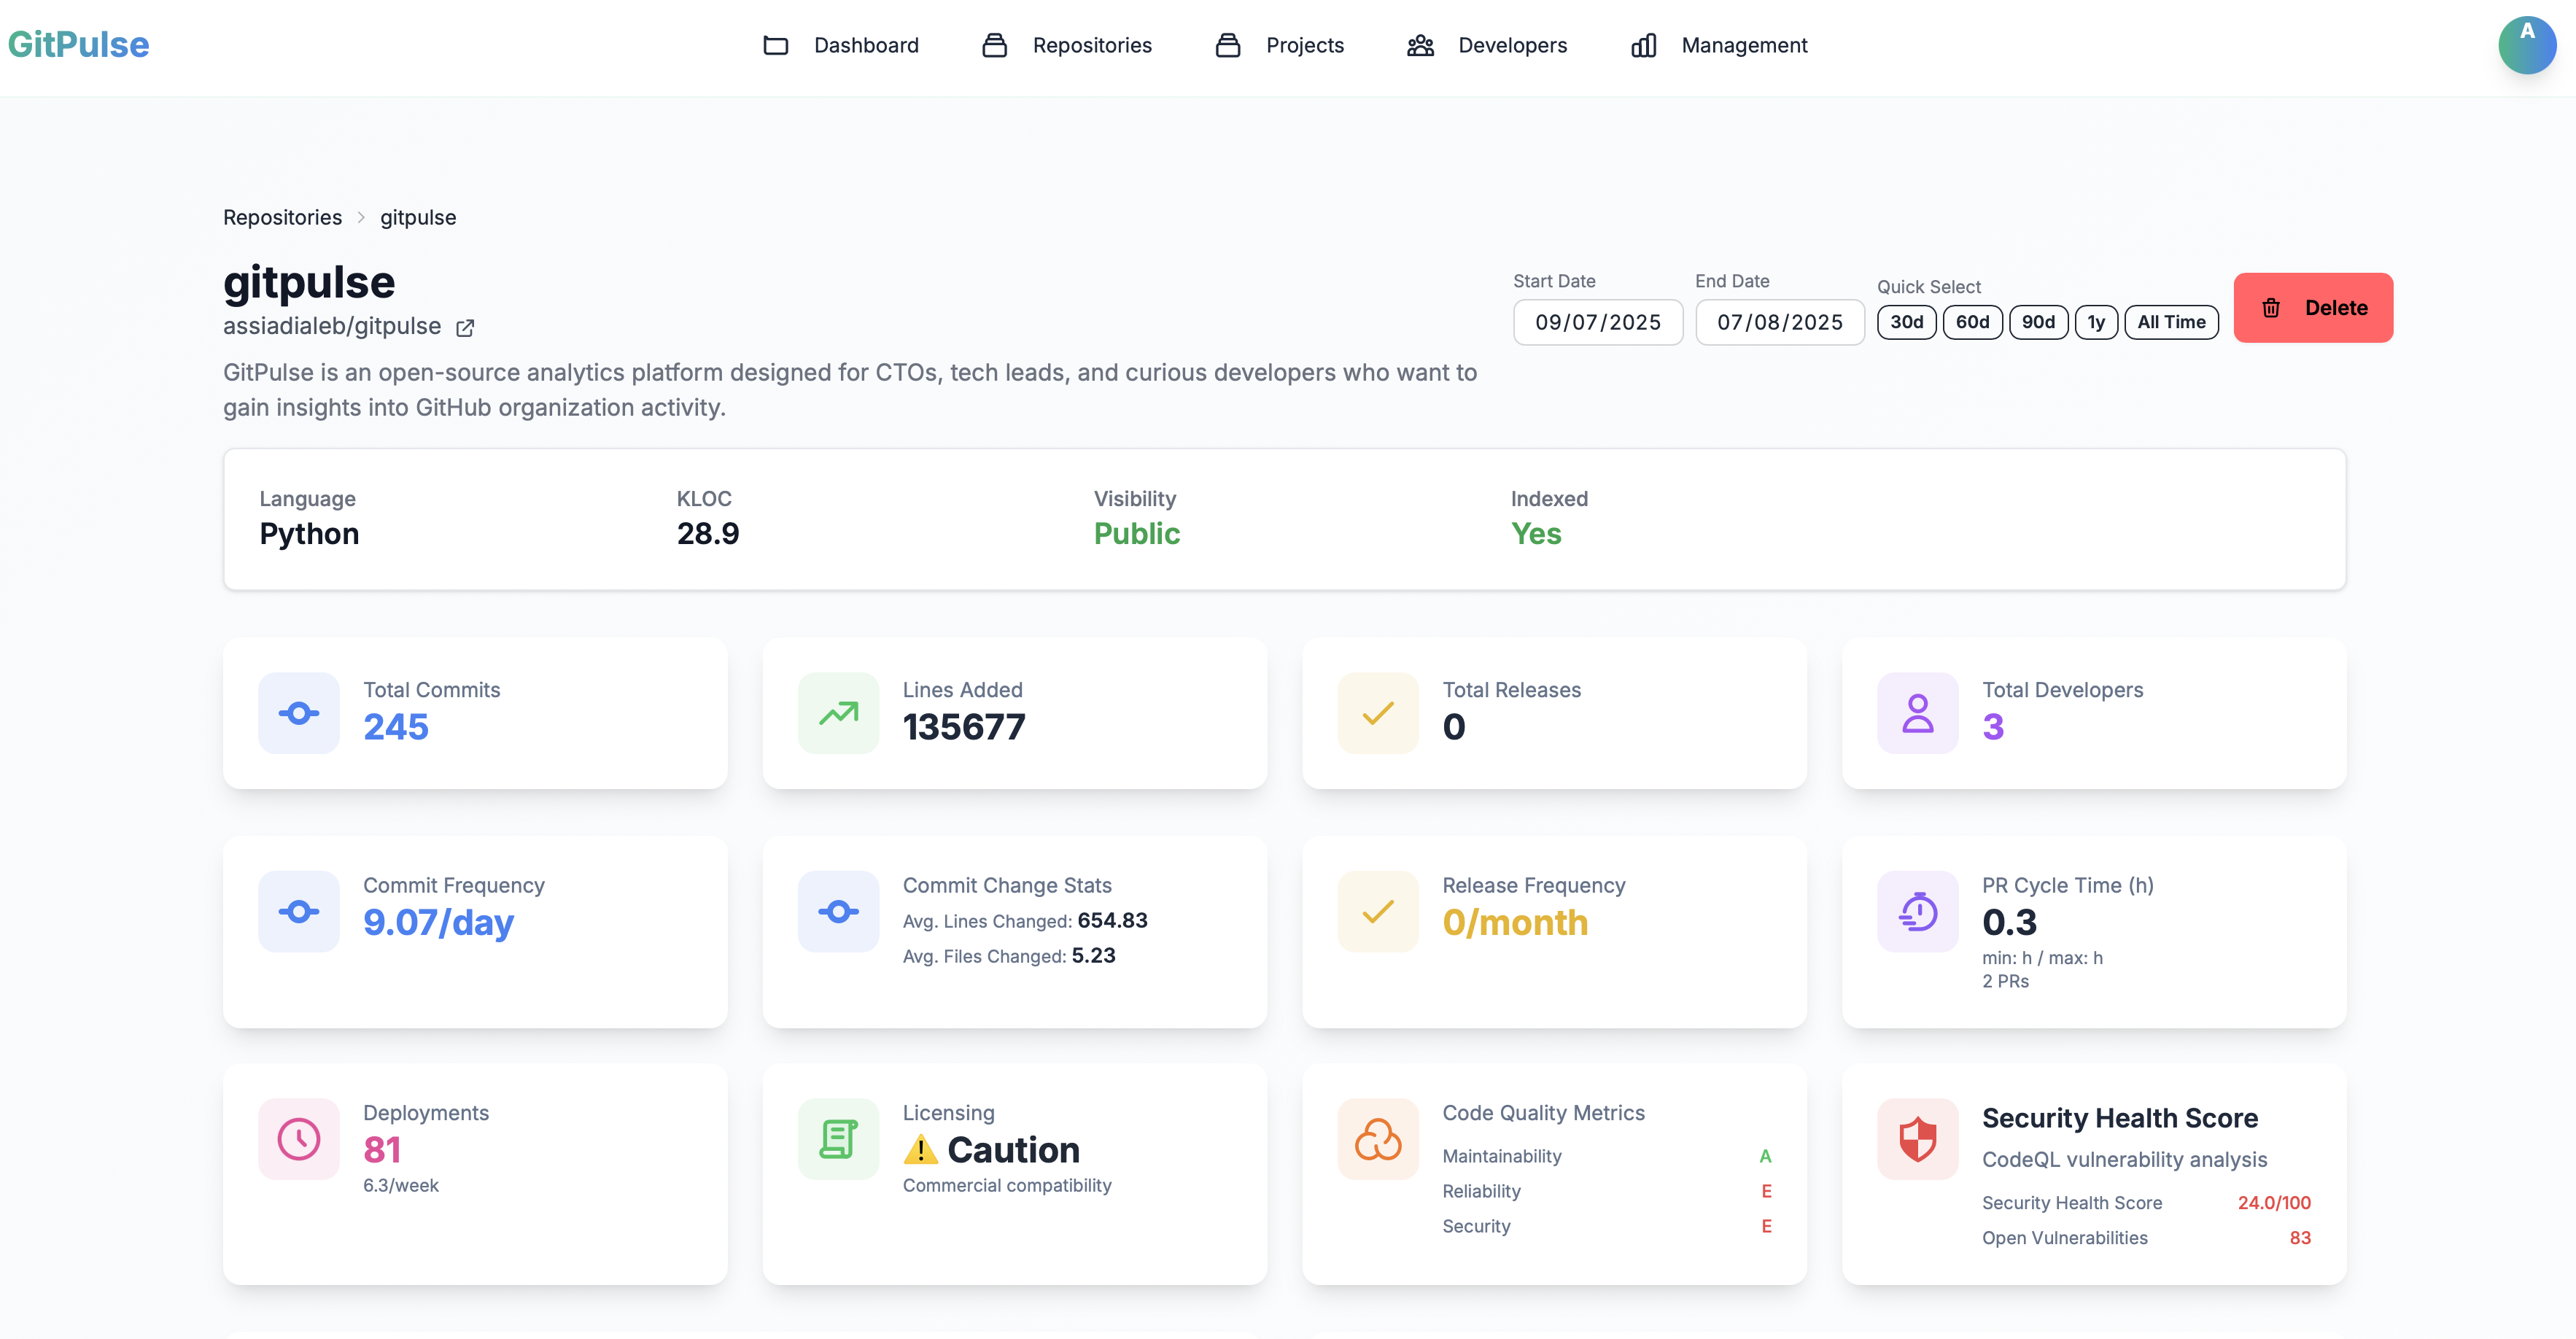
Task: Click the Total Commits value 245
Action: point(396,727)
